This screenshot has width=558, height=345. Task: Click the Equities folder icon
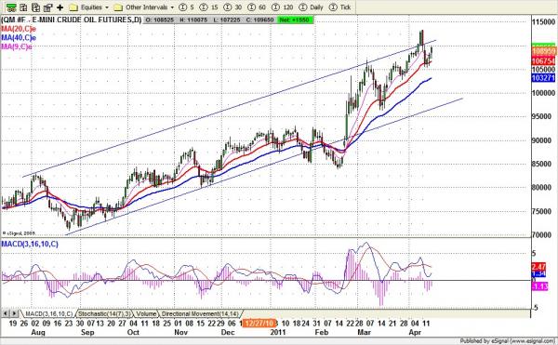pyautogui.click(x=73, y=7)
